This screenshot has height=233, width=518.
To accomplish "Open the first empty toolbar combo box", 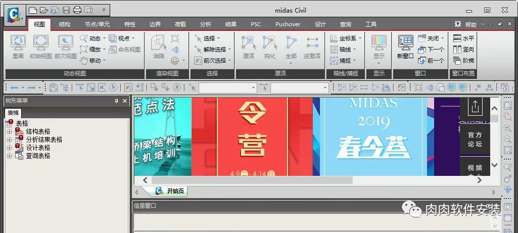I will click(253, 88).
